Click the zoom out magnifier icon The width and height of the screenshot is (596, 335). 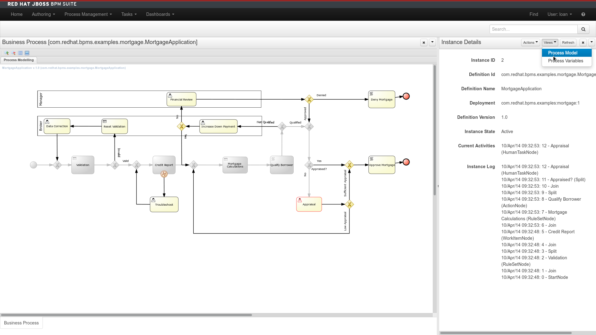pyautogui.click(x=13, y=53)
